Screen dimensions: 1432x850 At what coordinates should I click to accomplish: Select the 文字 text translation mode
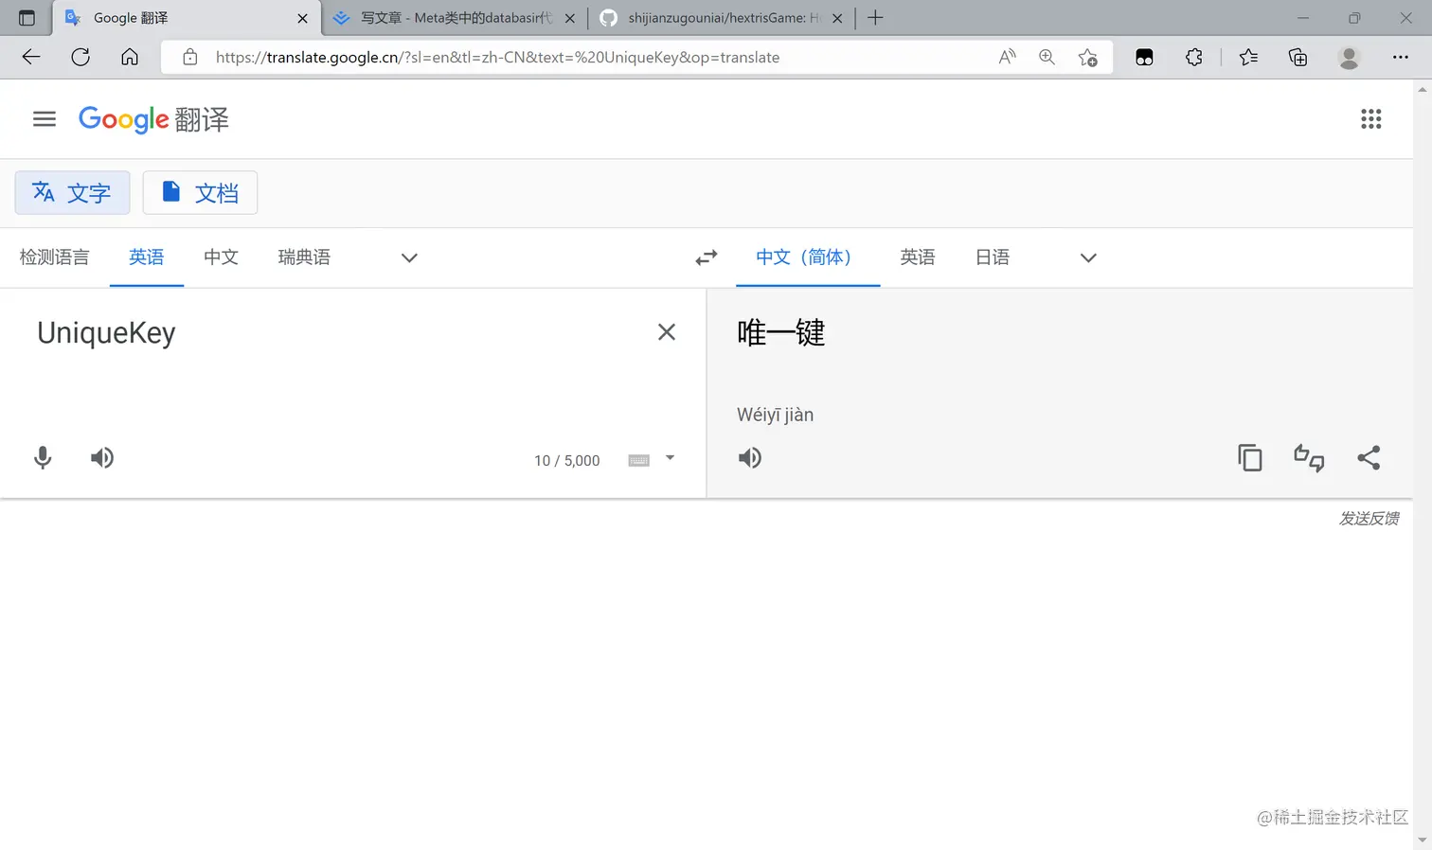pos(72,193)
